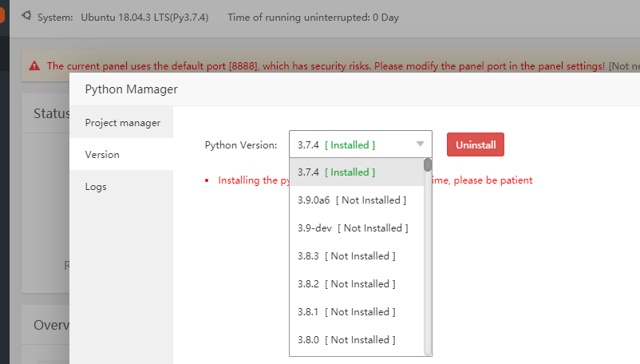Click the version list scrollbar thumb
This screenshot has height=364, width=640.
428,165
